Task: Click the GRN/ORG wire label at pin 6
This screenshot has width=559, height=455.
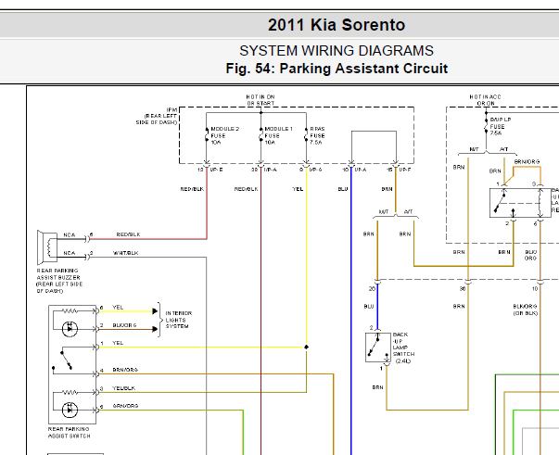Action: 125,406
